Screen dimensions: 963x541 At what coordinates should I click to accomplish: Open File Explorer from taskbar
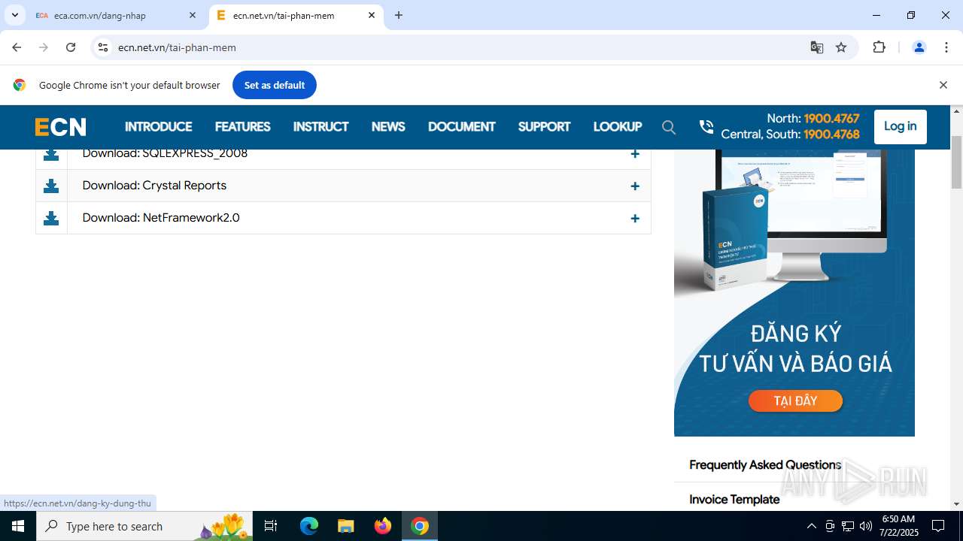345,526
